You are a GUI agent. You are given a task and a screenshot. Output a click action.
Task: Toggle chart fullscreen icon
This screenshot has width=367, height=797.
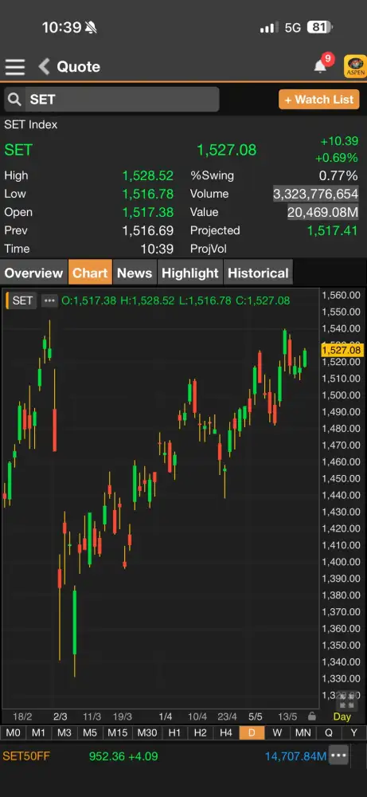click(346, 701)
